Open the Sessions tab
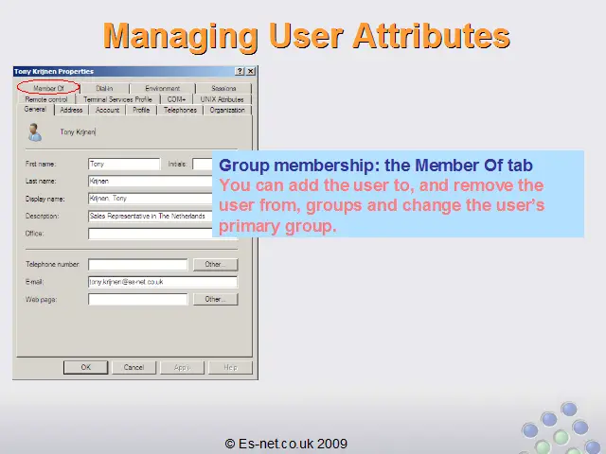The height and width of the screenshot is (454, 606). coord(223,88)
